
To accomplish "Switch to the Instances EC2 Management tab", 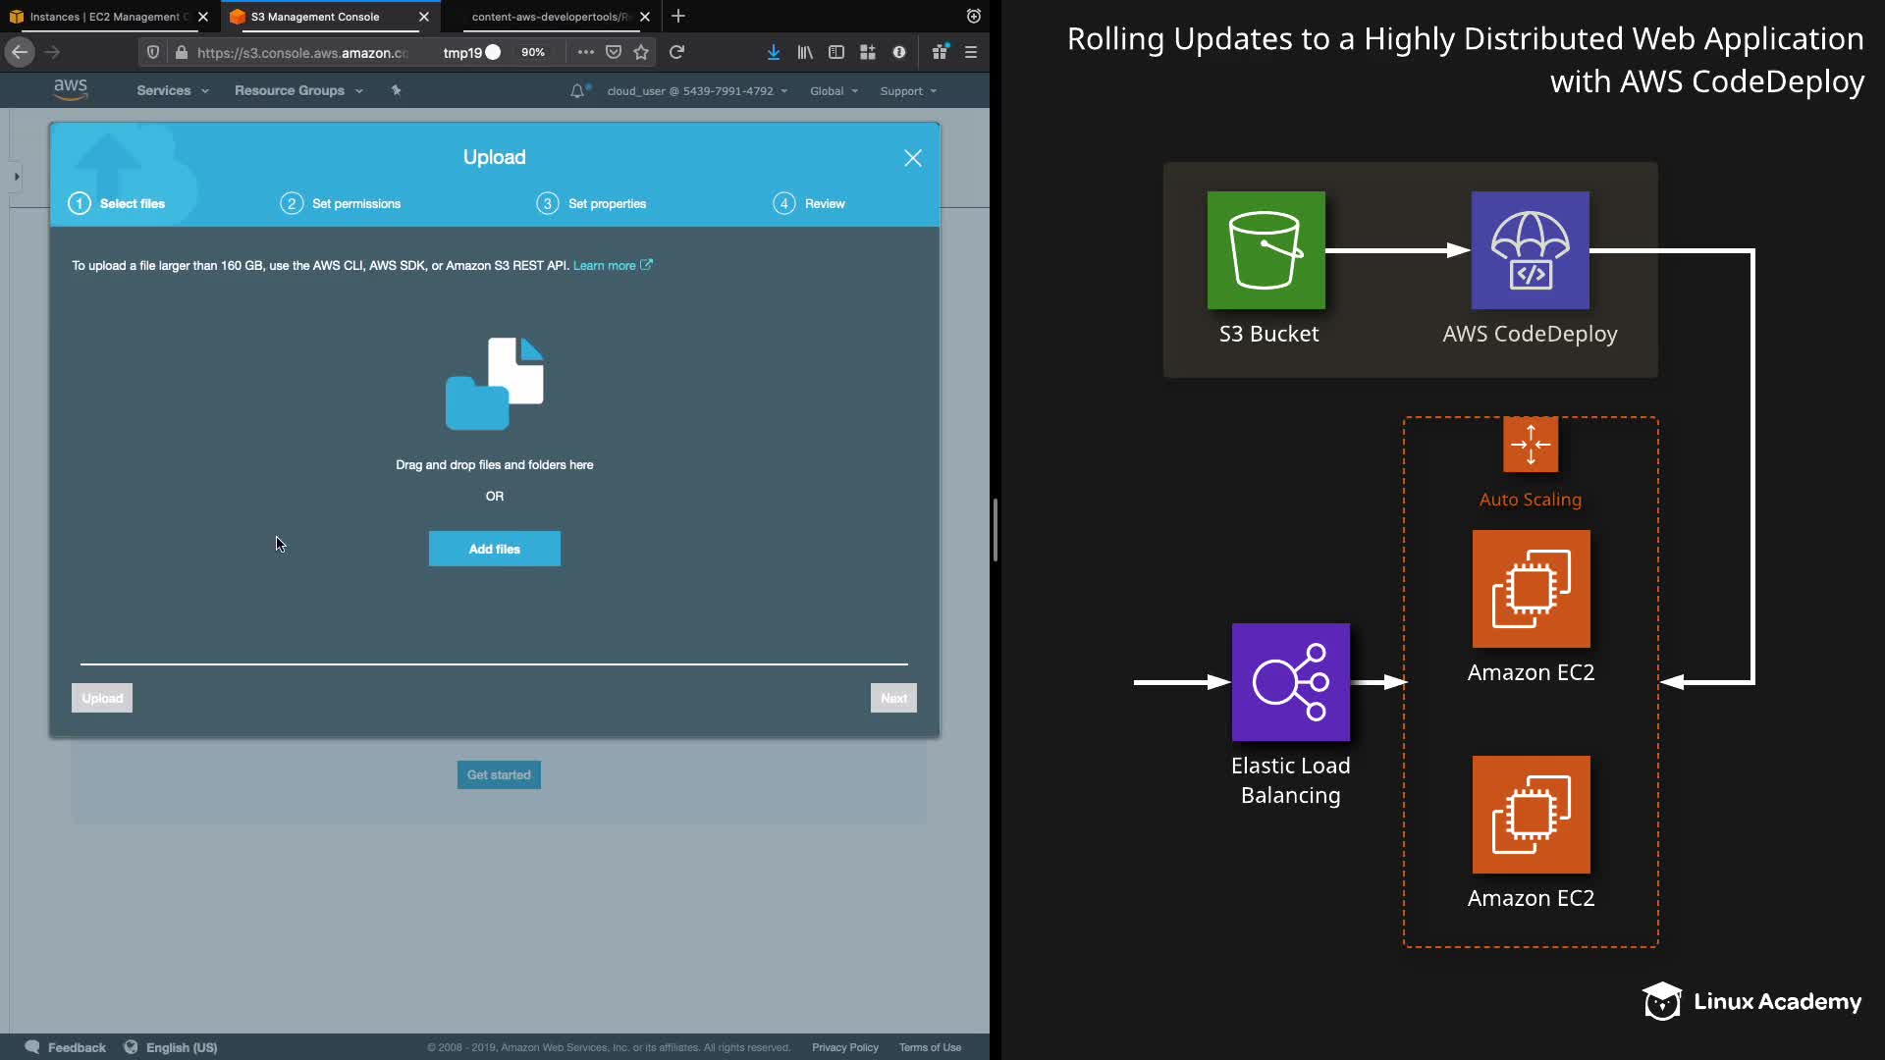I will [x=103, y=17].
